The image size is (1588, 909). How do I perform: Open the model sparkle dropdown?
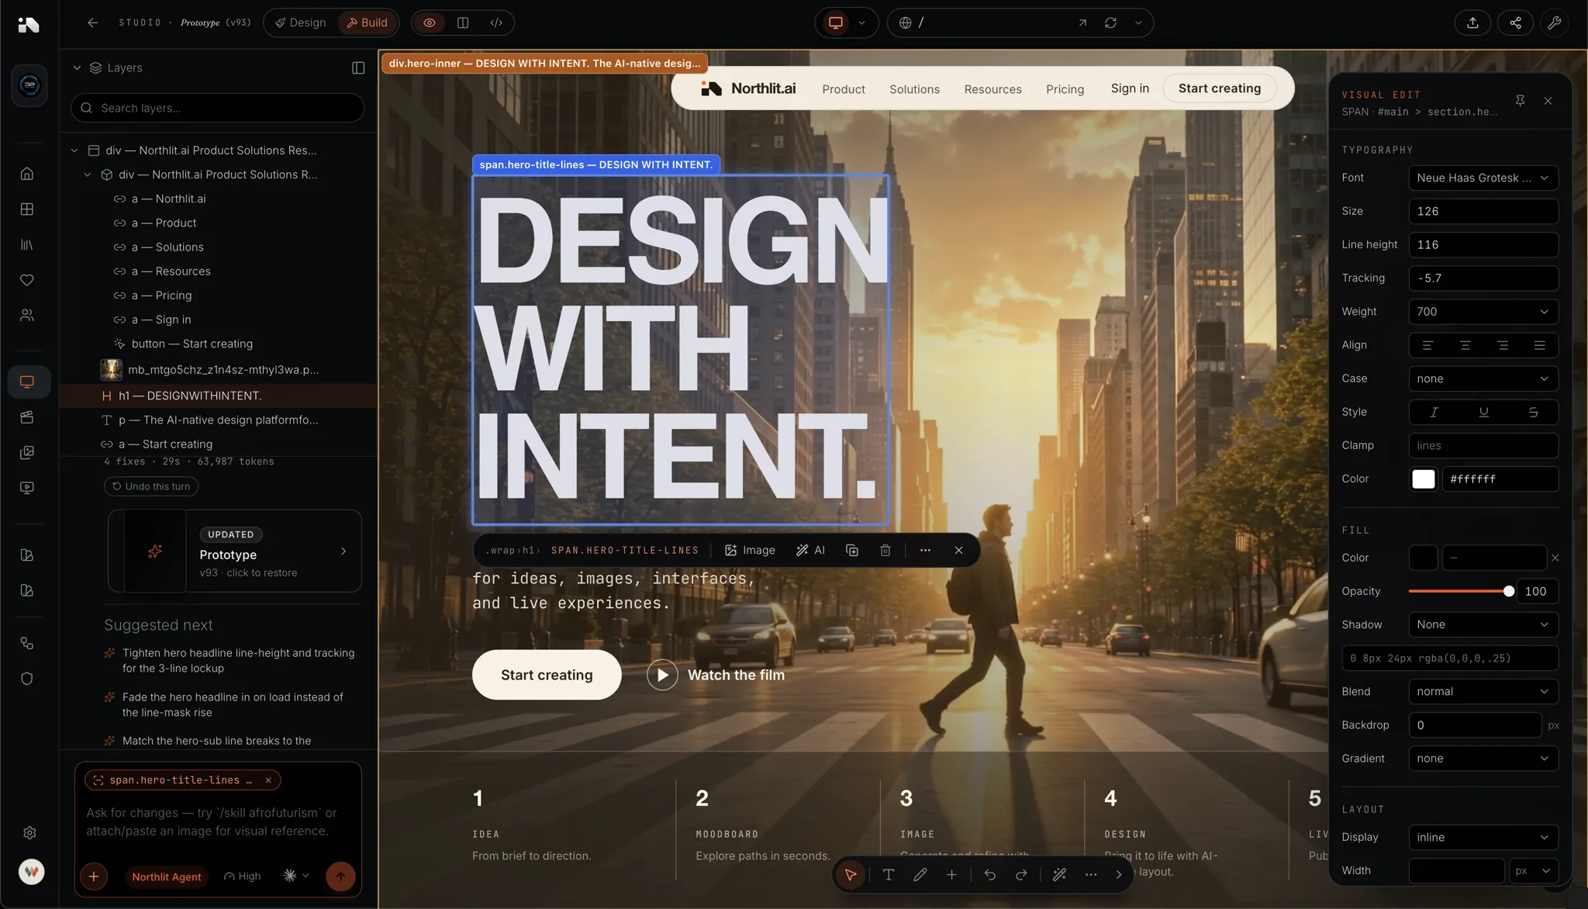(296, 876)
